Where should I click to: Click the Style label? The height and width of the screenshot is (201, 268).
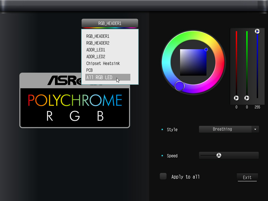(172, 130)
